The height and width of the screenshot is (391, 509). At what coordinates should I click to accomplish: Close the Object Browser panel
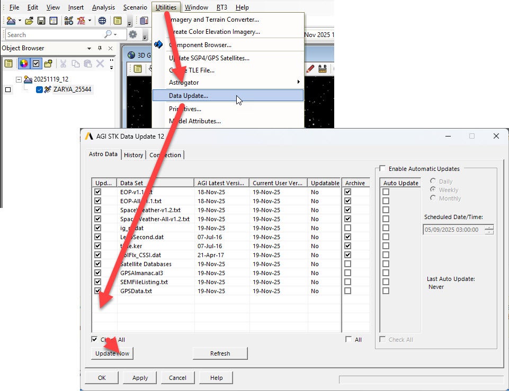(110, 48)
